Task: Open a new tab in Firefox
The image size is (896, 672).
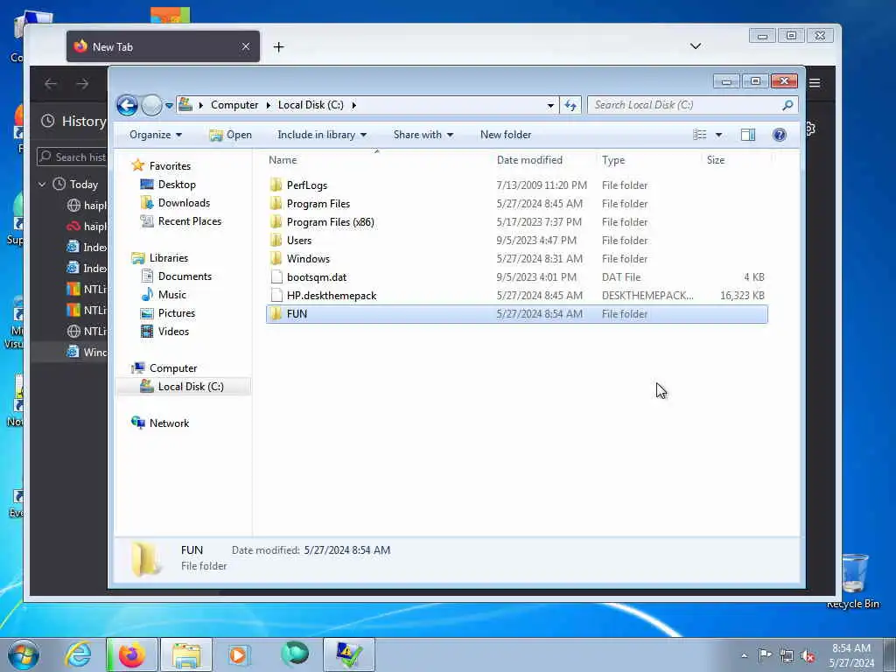Action: pyautogui.click(x=278, y=47)
